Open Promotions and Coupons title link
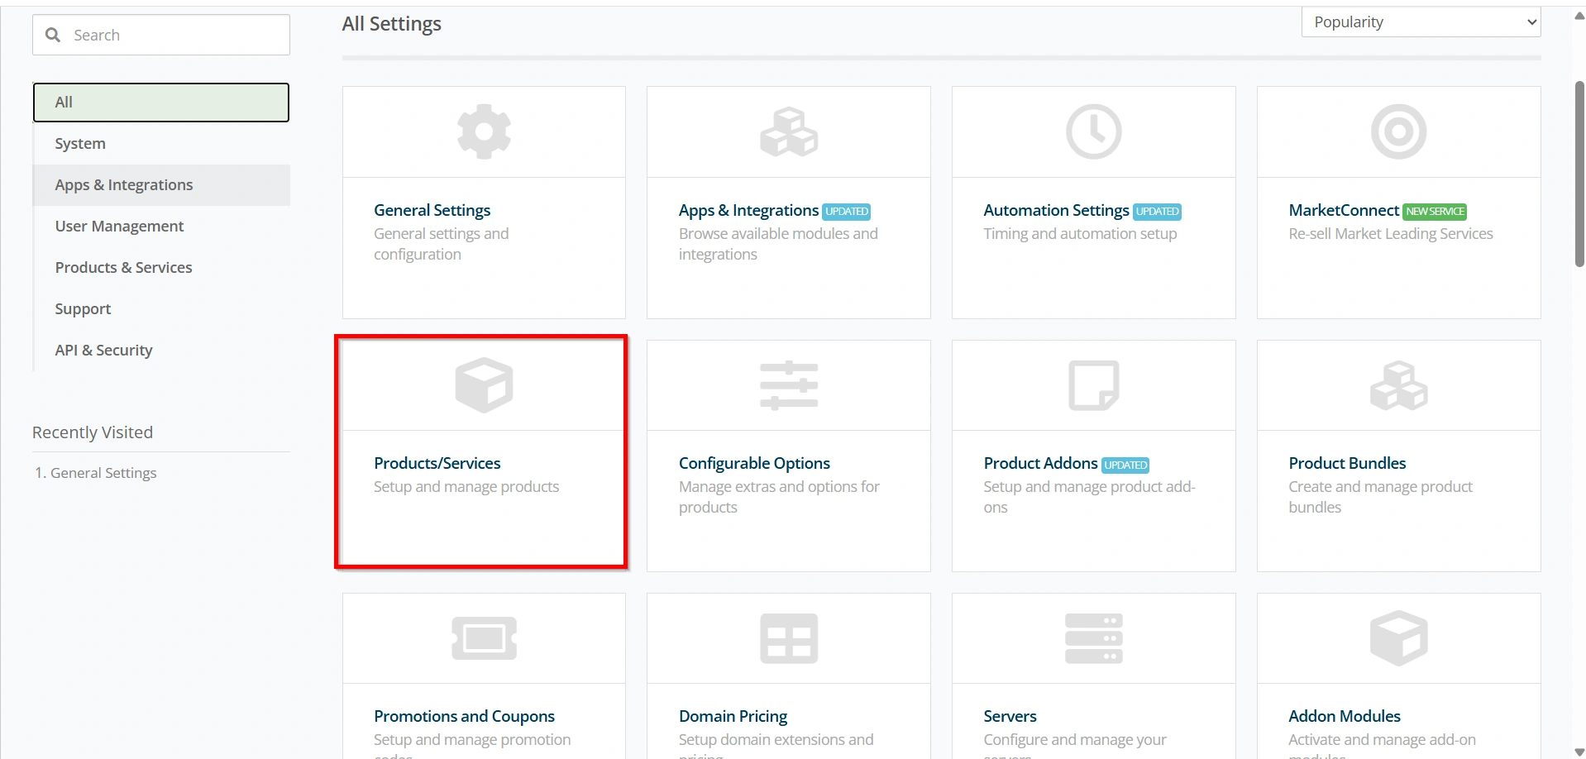This screenshot has width=1586, height=759. point(464,716)
